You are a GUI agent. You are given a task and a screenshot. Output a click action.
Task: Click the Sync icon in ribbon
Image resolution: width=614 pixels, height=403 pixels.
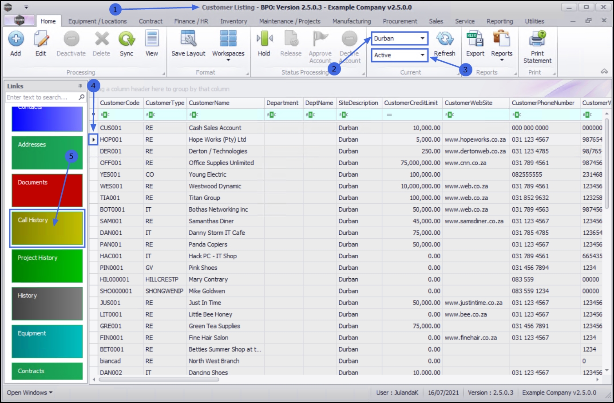coord(127,39)
